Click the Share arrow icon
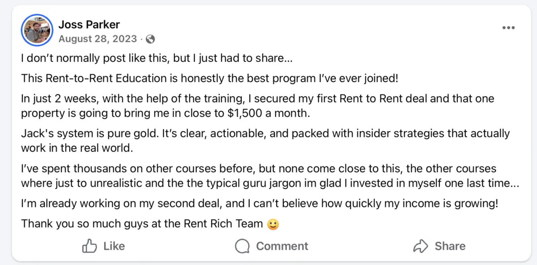The width and height of the screenshot is (537, 265). click(x=421, y=246)
